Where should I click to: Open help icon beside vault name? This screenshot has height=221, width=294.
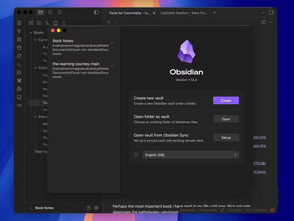pyautogui.click(x=88, y=208)
